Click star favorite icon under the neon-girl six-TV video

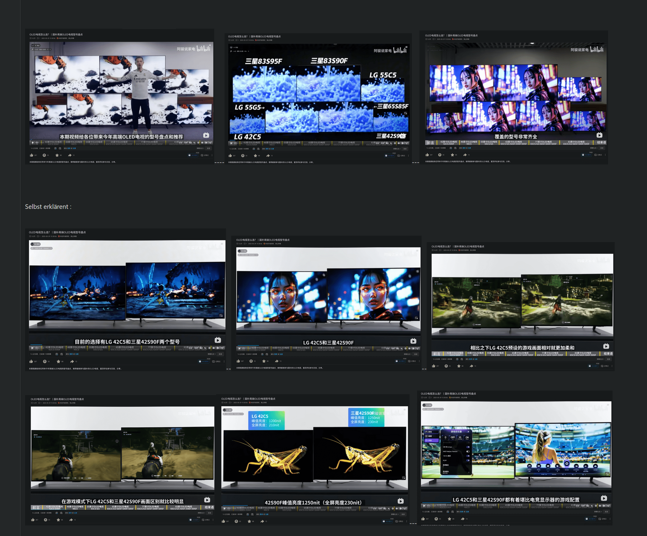pyautogui.click(x=452, y=155)
